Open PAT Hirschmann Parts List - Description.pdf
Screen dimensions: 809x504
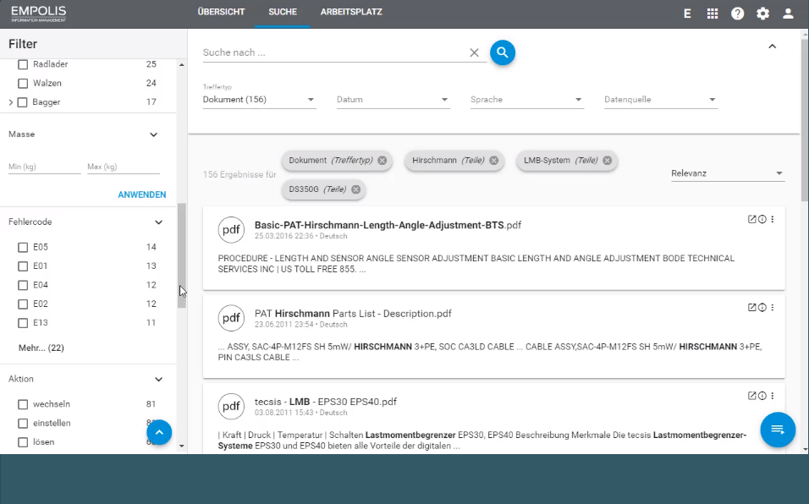click(353, 314)
